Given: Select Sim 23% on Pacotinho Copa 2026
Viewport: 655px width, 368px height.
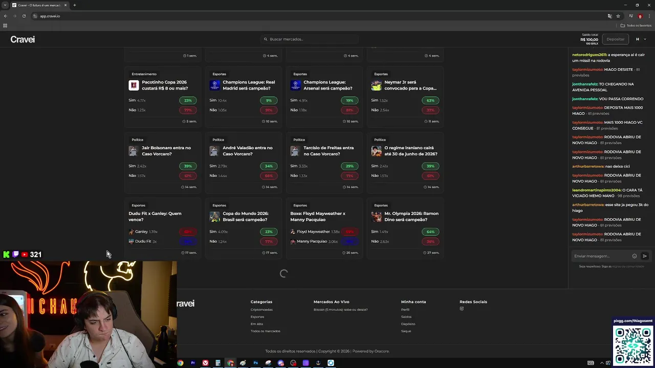Looking at the screenshot, I should 188,101.
